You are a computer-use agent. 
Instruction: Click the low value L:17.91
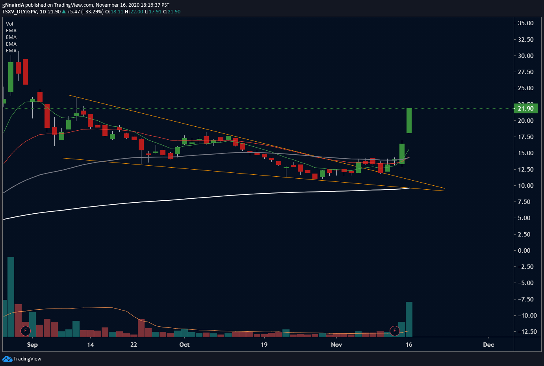pos(153,12)
